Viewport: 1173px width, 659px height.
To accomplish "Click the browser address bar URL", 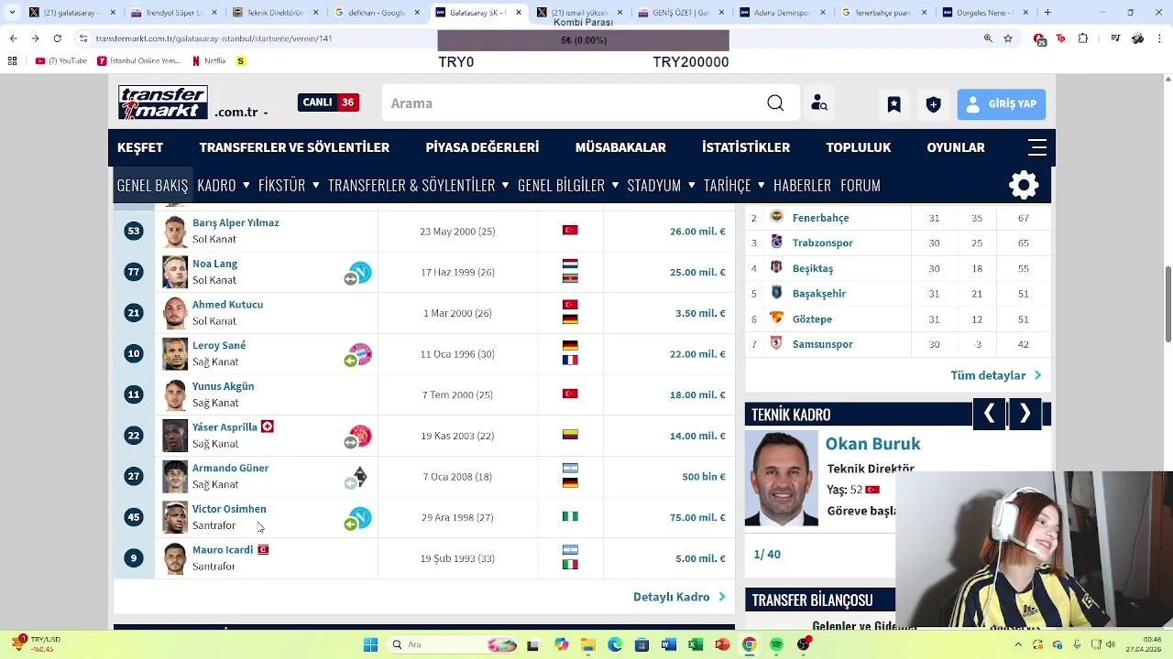I will click(214, 39).
